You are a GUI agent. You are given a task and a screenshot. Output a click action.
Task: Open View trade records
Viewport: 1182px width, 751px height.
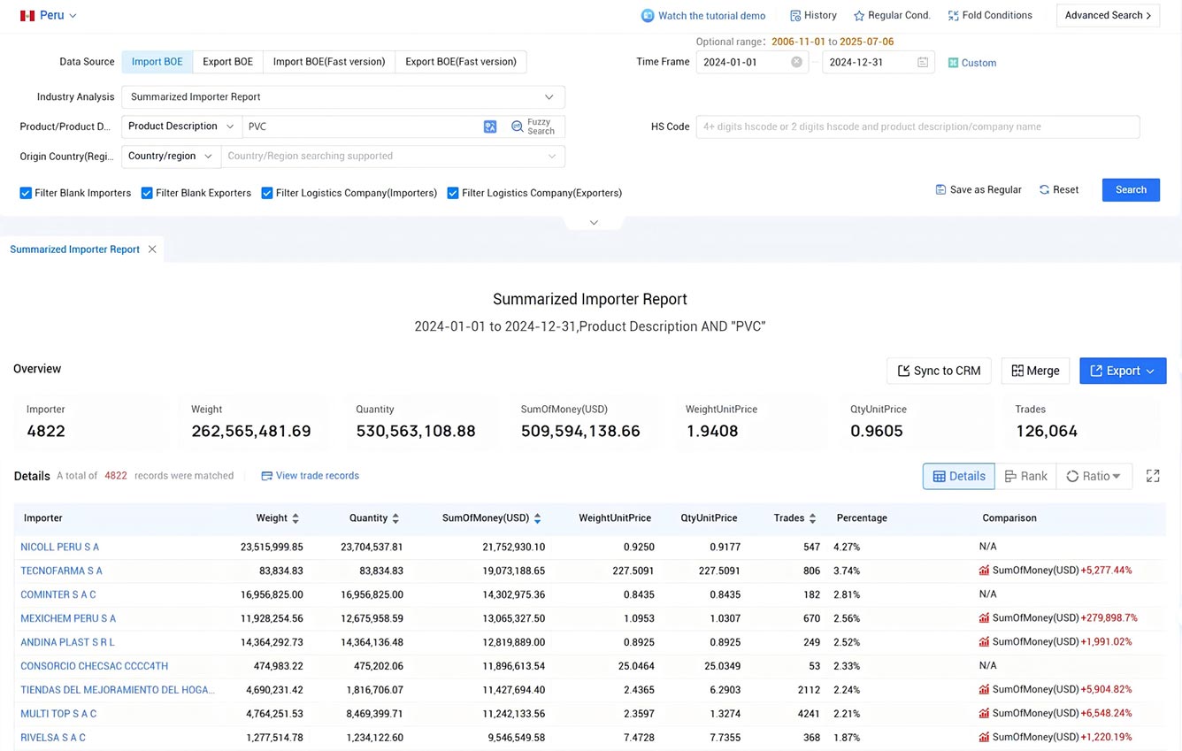310,476
